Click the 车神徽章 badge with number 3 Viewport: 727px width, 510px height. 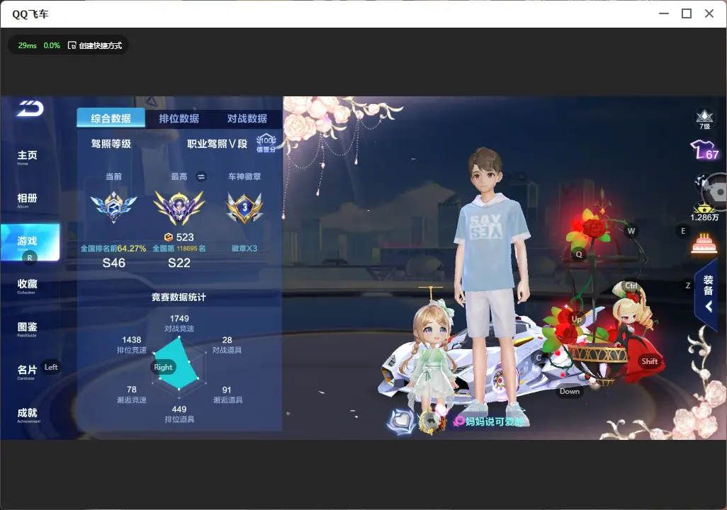click(244, 208)
